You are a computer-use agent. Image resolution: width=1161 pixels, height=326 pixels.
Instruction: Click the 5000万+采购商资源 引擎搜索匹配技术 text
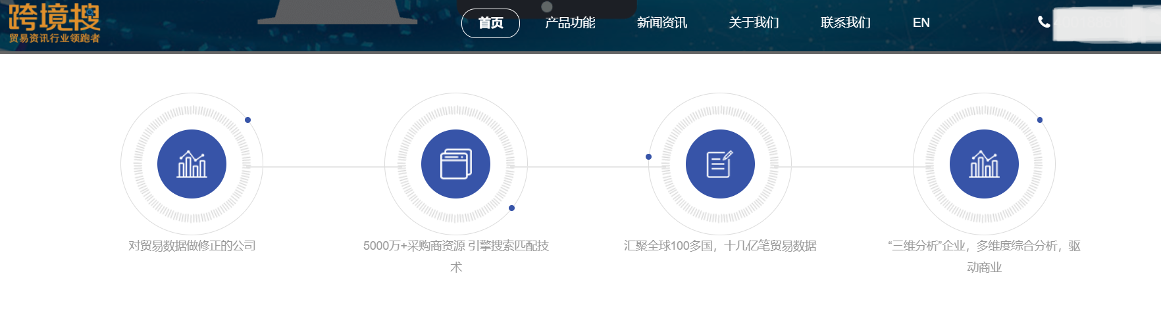coord(455,246)
